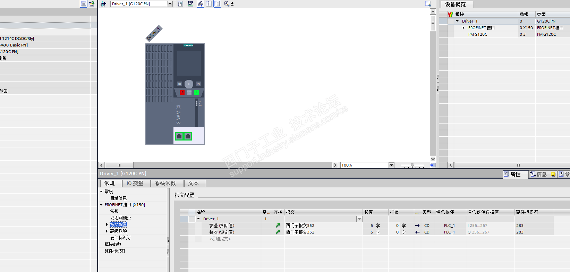This screenshot has height=272, width=570.
Task: Click the NAME assign device name icon
Action: coord(190,4)
